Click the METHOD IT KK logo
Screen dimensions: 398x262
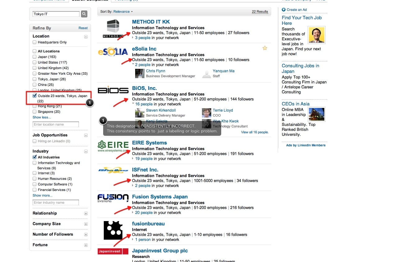[x=113, y=29]
